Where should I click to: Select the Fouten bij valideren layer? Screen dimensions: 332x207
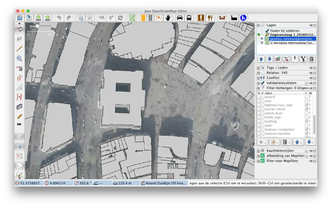[x=285, y=31]
